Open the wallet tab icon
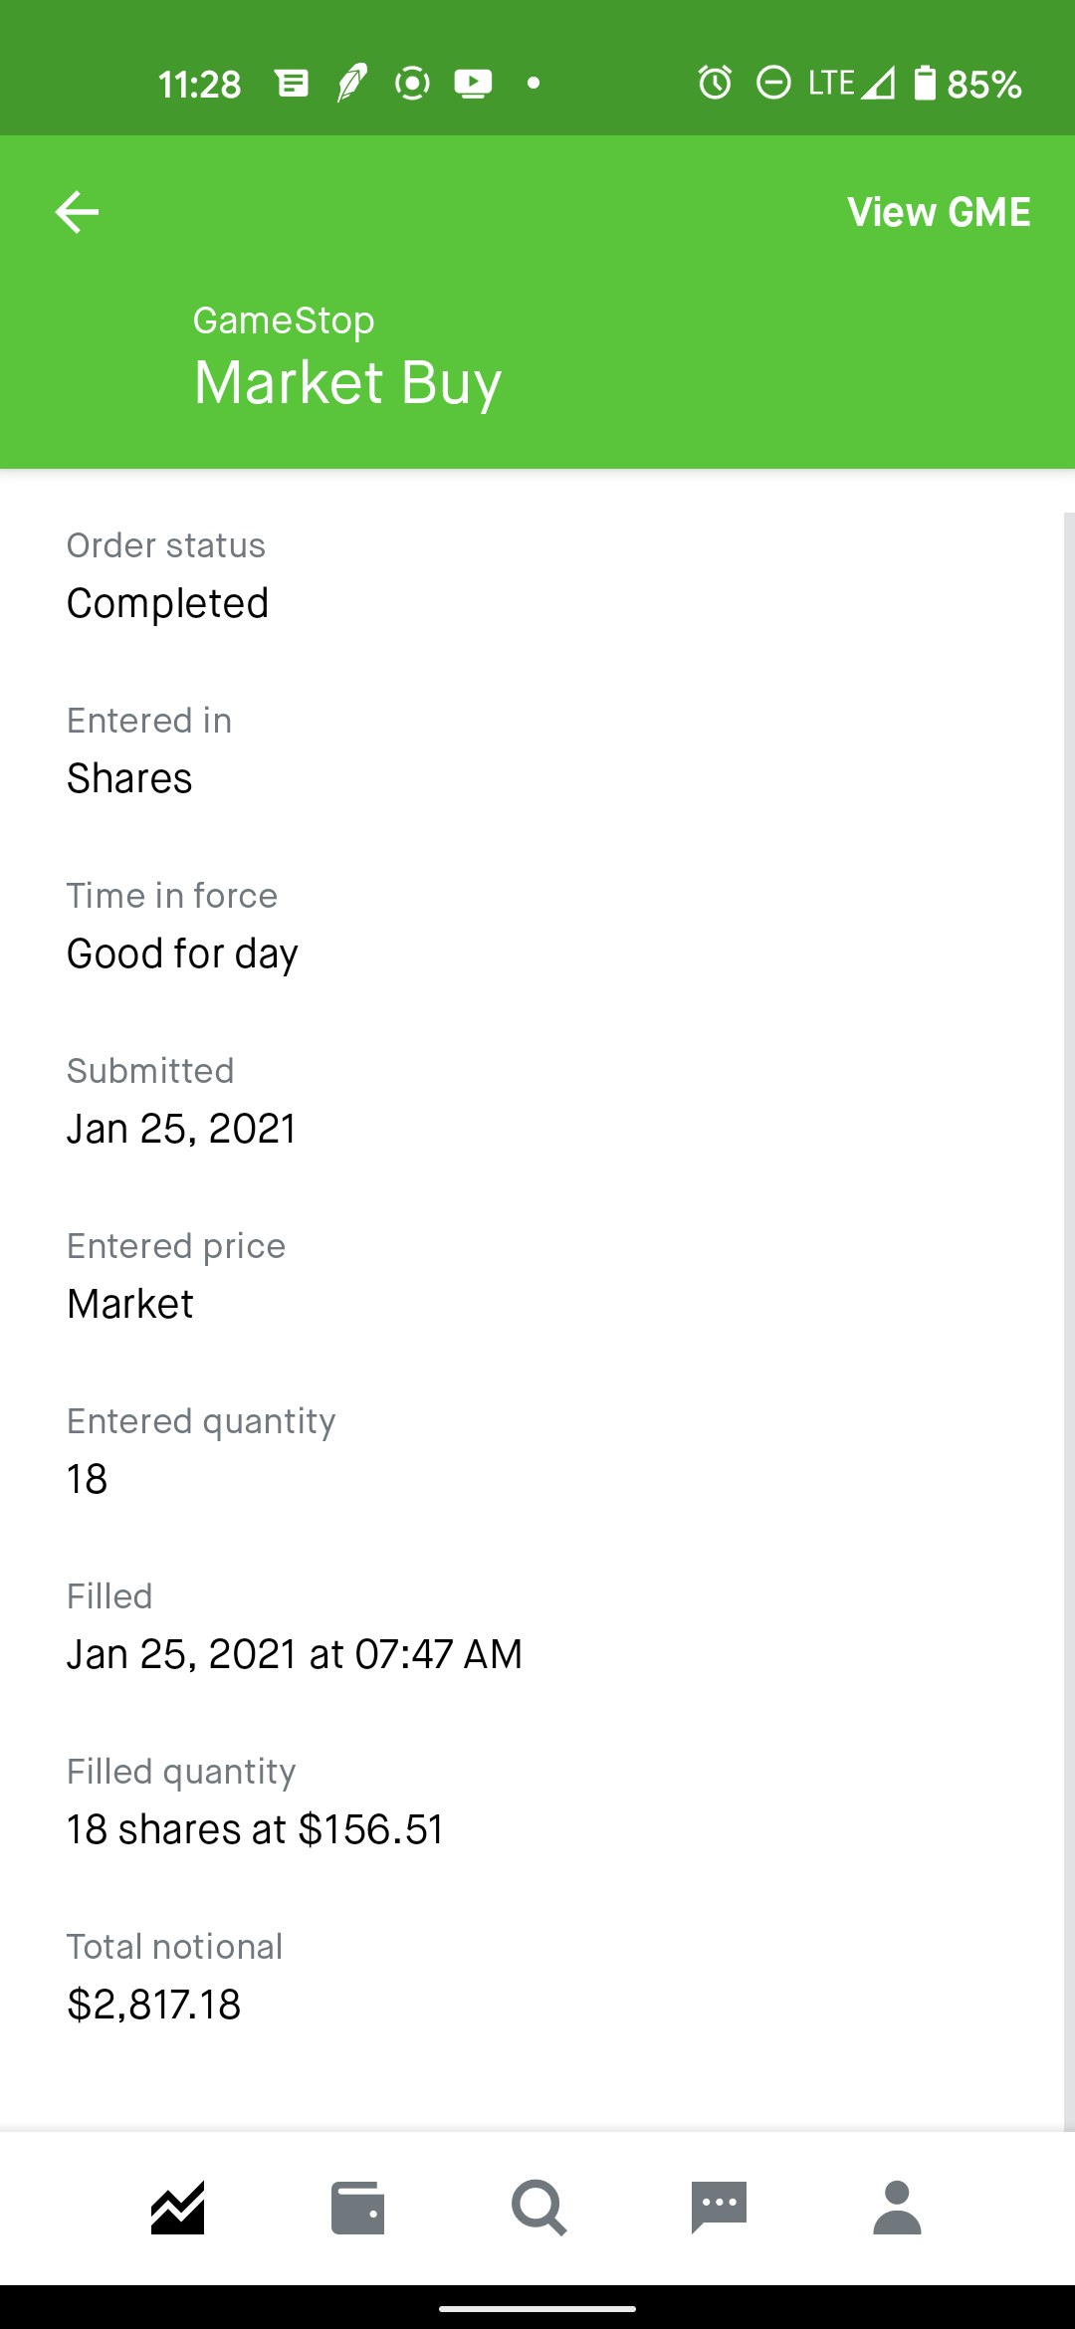The image size is (1075, 2329). point(357,2208)
